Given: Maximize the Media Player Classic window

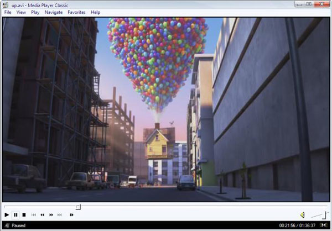Looking at the screenshot, I should (x=309, y=4).
